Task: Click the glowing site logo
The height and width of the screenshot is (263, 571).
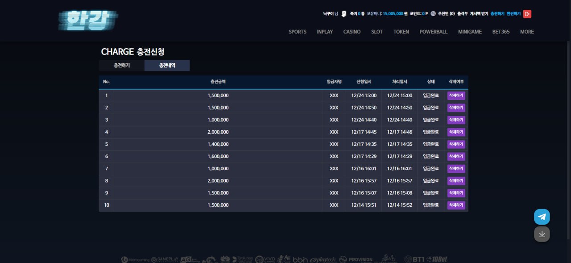Action: tap(88, 21)
